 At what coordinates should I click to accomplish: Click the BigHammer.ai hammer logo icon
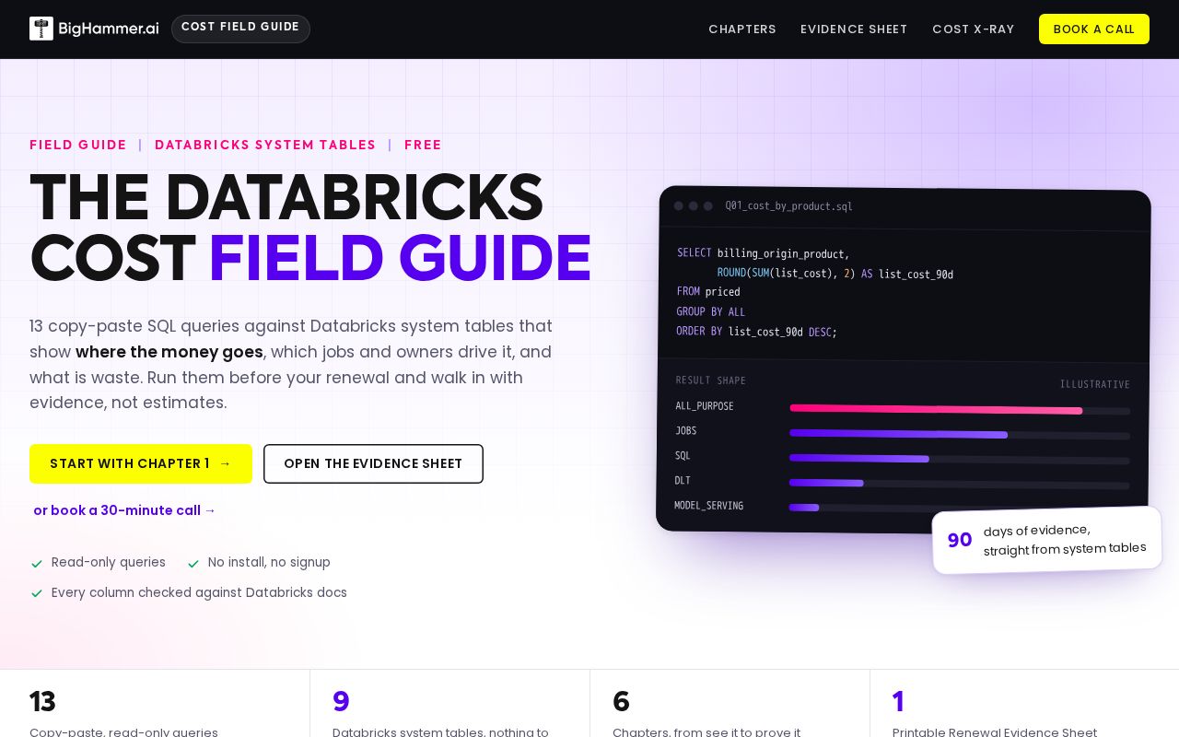[41, 29]
